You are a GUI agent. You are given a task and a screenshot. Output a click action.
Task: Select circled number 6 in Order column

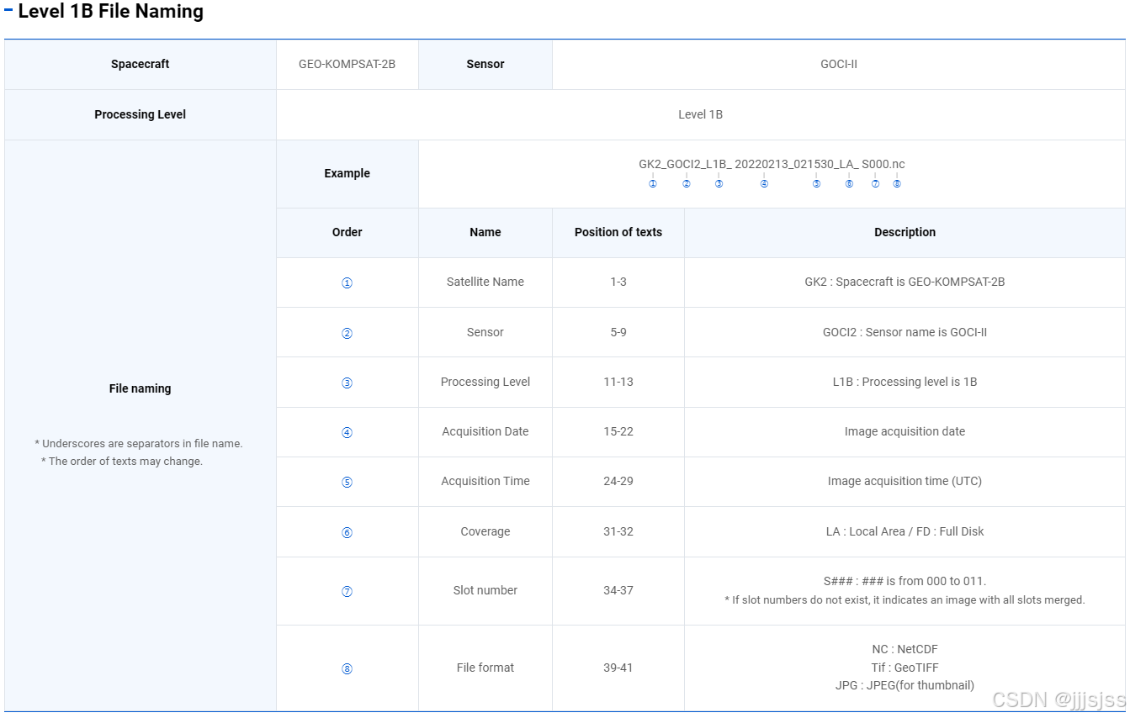point(347,532)
